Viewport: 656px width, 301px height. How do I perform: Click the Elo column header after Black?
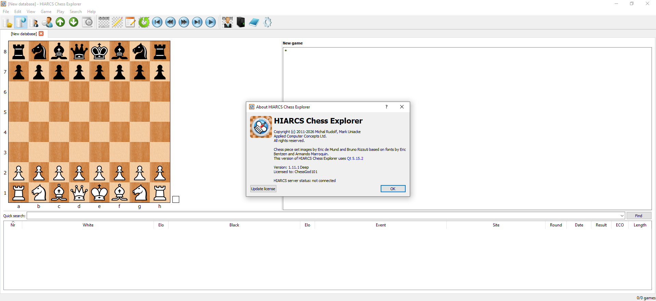pyautogui.click(x=307, y=225)
